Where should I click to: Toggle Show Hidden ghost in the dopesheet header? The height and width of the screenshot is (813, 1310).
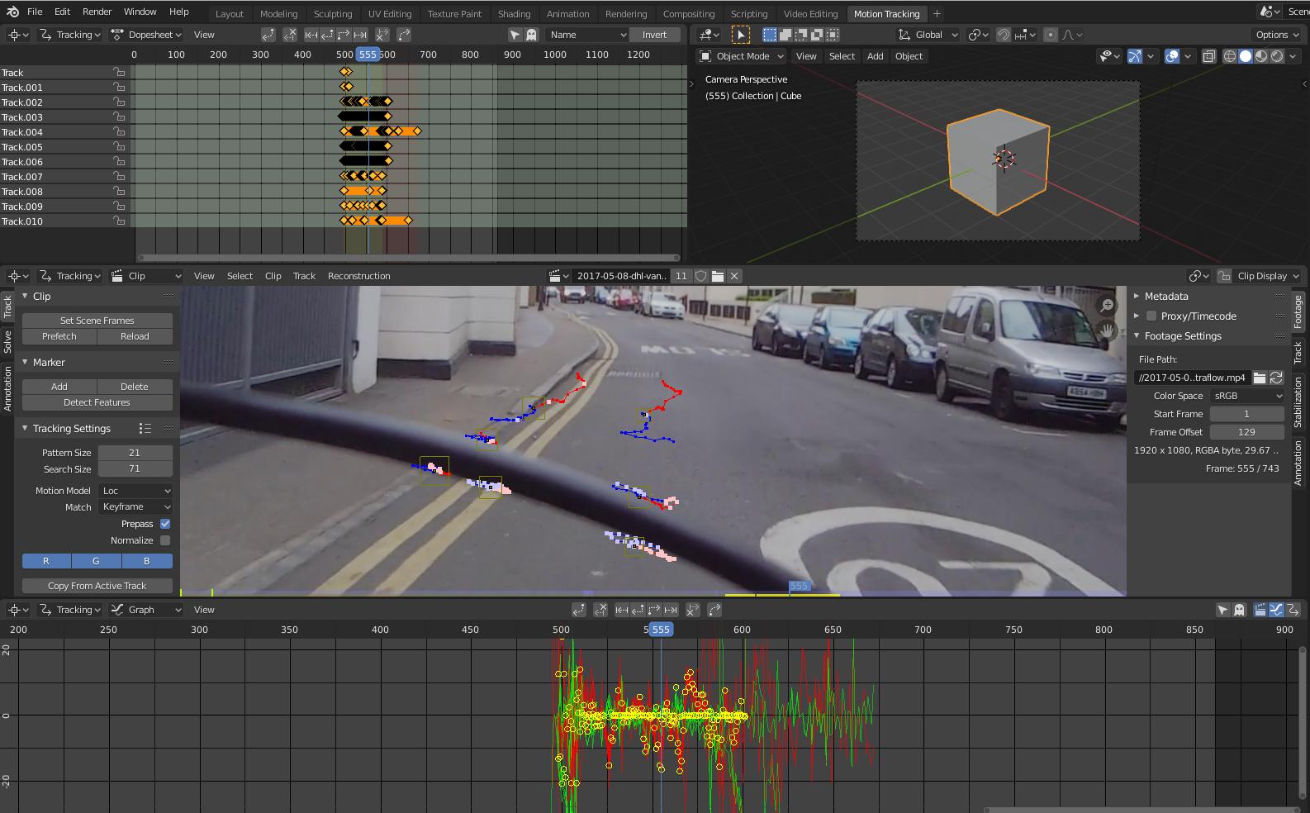[x=531, y=35]
